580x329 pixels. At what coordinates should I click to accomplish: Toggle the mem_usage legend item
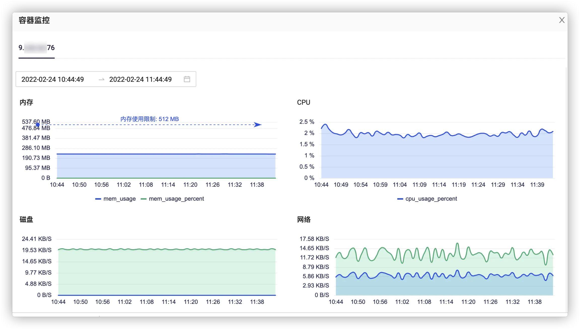coord(119,199)
